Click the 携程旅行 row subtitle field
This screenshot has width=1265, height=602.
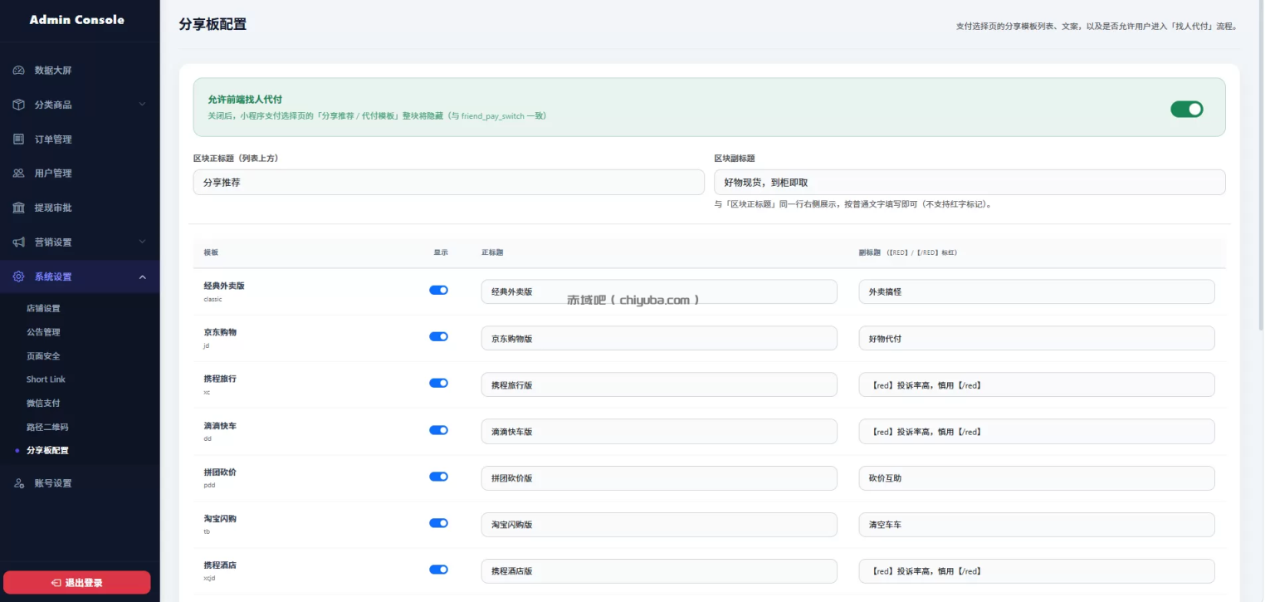tap(1037, 384)
